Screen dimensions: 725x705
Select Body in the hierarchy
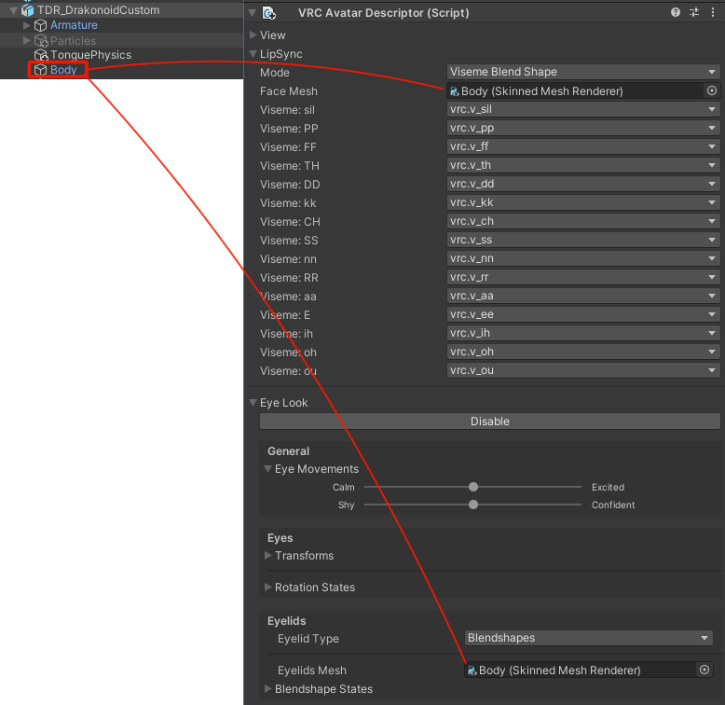point(63,70)
